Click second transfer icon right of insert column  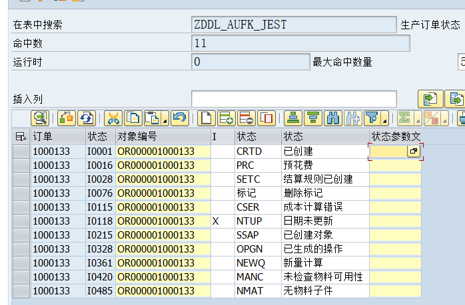[x=455, y=99]
